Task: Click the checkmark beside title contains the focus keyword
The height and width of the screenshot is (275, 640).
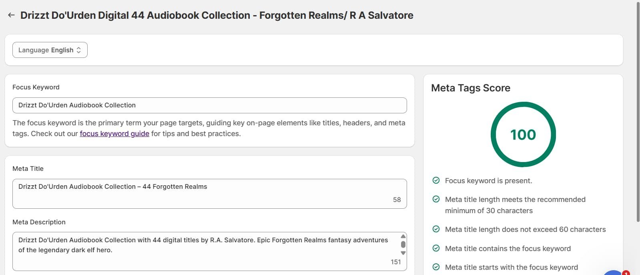Action: (436, 248)
